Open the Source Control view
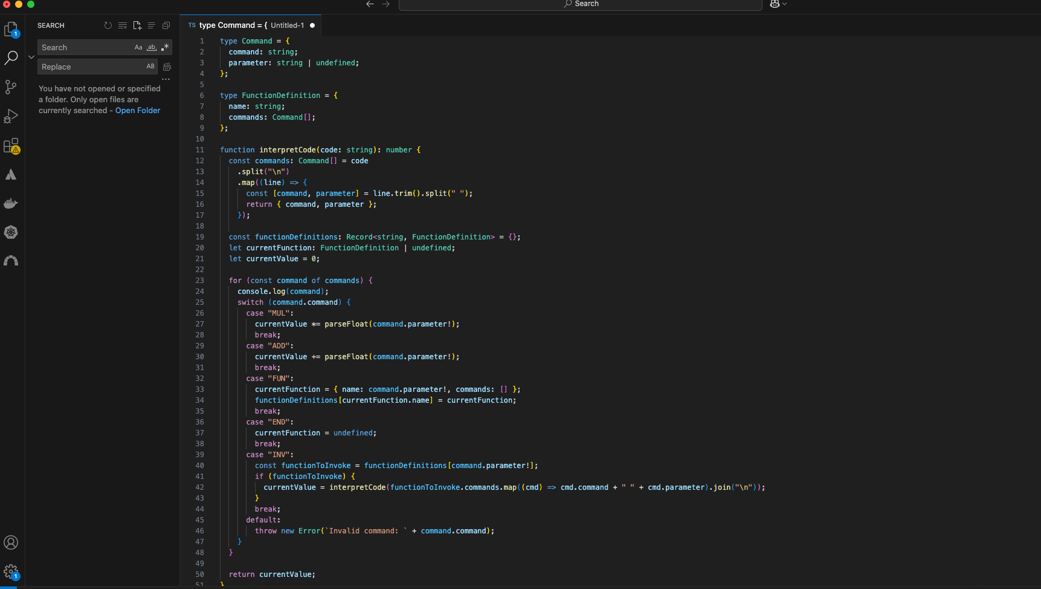The height and width of the screenshot is (589, 1041). [11, 87]
